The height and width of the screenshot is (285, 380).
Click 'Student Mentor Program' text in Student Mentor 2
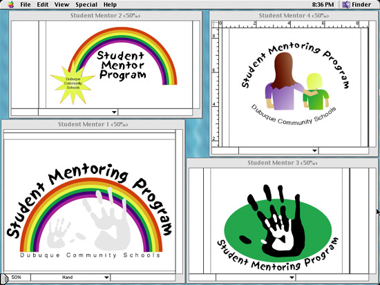point(122,66)
